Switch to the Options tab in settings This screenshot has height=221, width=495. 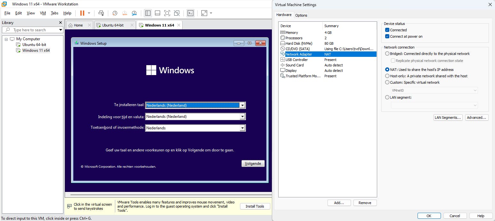(301, 15)
